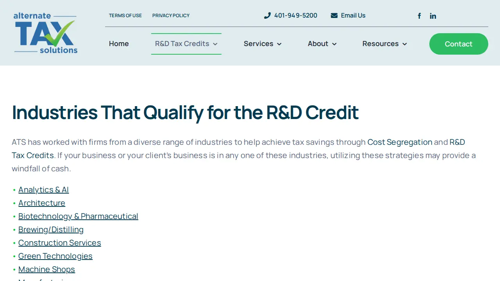Open the Brewing/Distilling industry link
This screenshot has height=281, width=500.
[x=51, y=229]
